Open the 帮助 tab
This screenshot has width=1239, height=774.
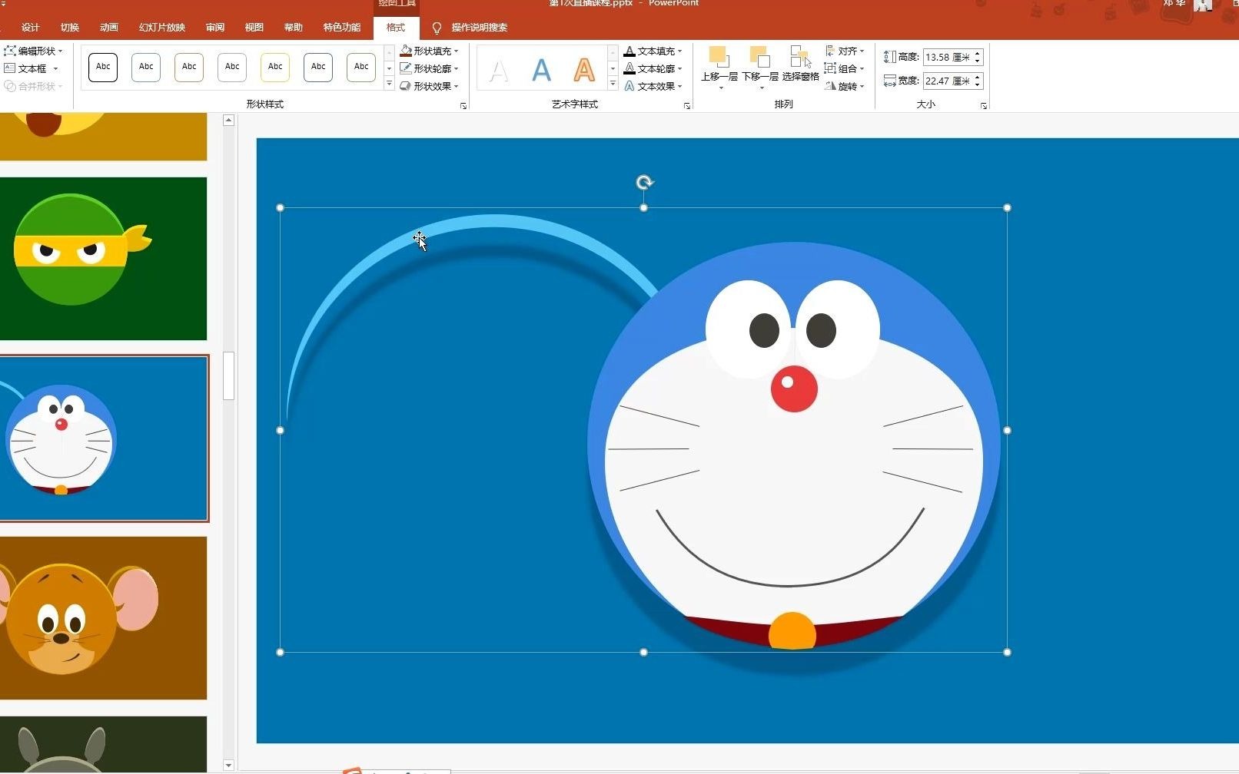294,28
